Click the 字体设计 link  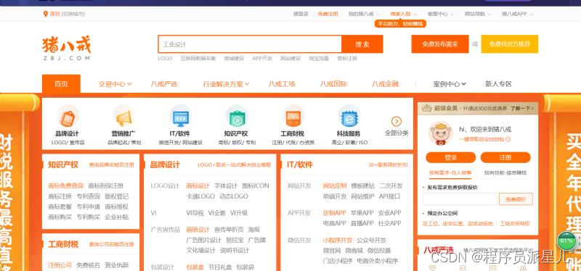point(226,185)
